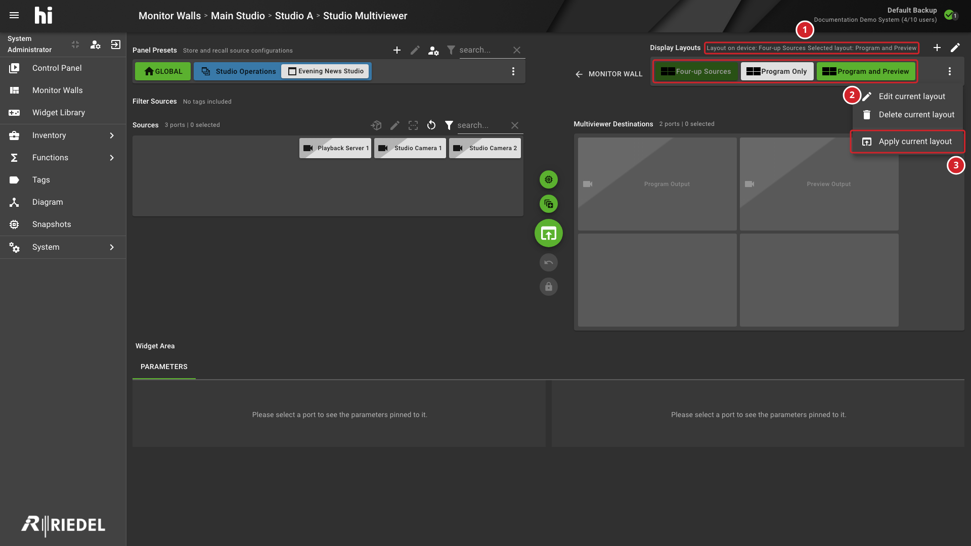Click the backup status green check icon
The width and height of the screenshot is (971, 546).
coord(949,15)
